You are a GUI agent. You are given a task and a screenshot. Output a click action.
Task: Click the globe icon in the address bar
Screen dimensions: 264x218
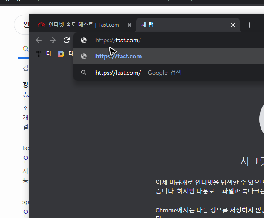(x=84, y=40)
